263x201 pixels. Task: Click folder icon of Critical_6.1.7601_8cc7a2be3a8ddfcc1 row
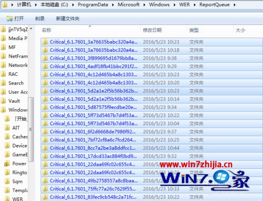[x=45, y=148]
